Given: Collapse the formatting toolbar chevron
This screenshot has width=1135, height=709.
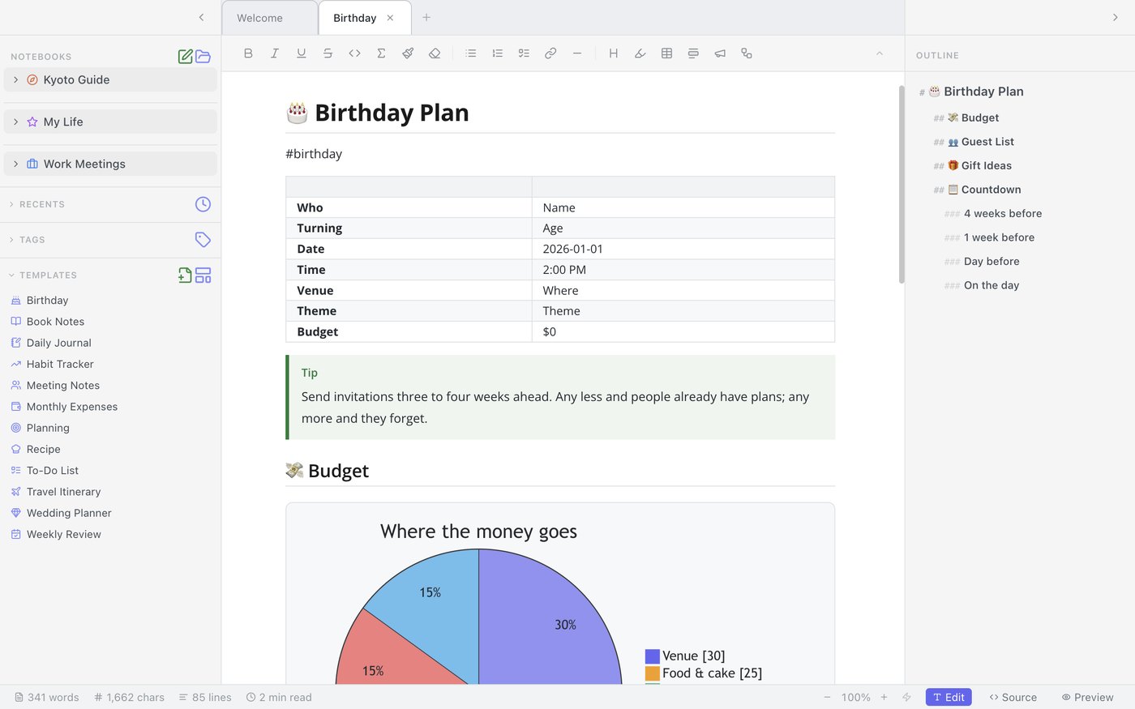Looking at the screenshot, I should click(x=880, y=53).
